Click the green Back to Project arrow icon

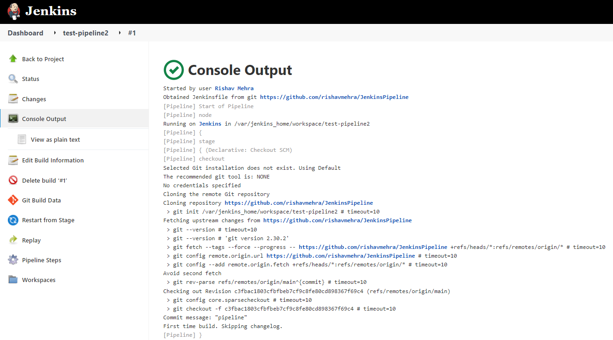13,59
